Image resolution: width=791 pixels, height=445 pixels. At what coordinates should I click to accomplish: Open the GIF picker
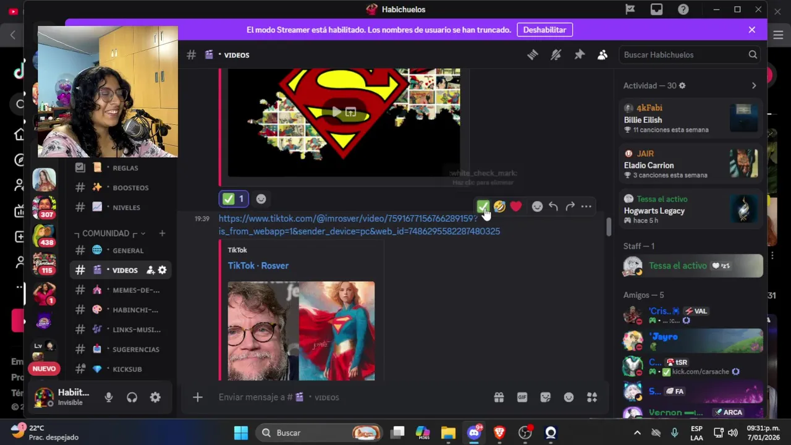pyautogui.click(x=522, y=397)
